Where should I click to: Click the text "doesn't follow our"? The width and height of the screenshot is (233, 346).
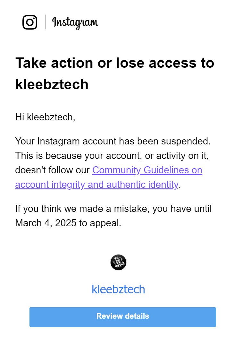[x=52, y=170]
